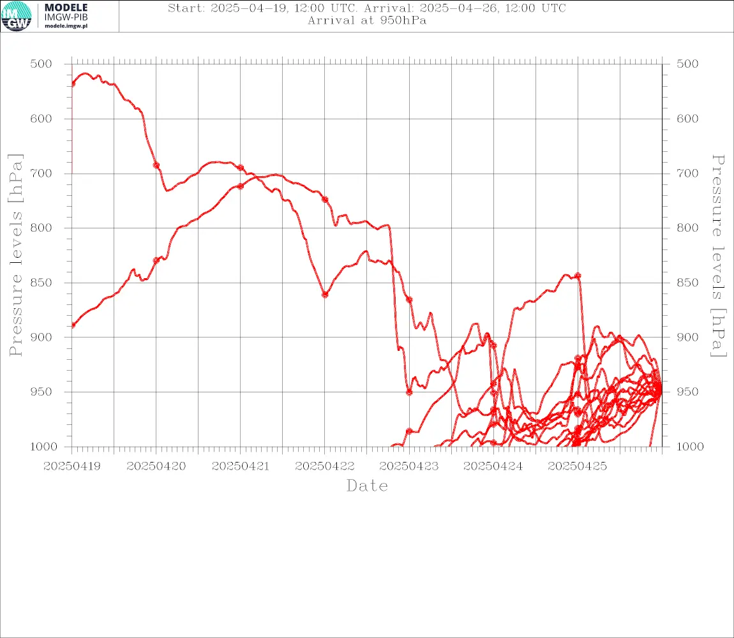Click the right axis 850 label
The image size is (734, 638).
[x=687, y=283]
